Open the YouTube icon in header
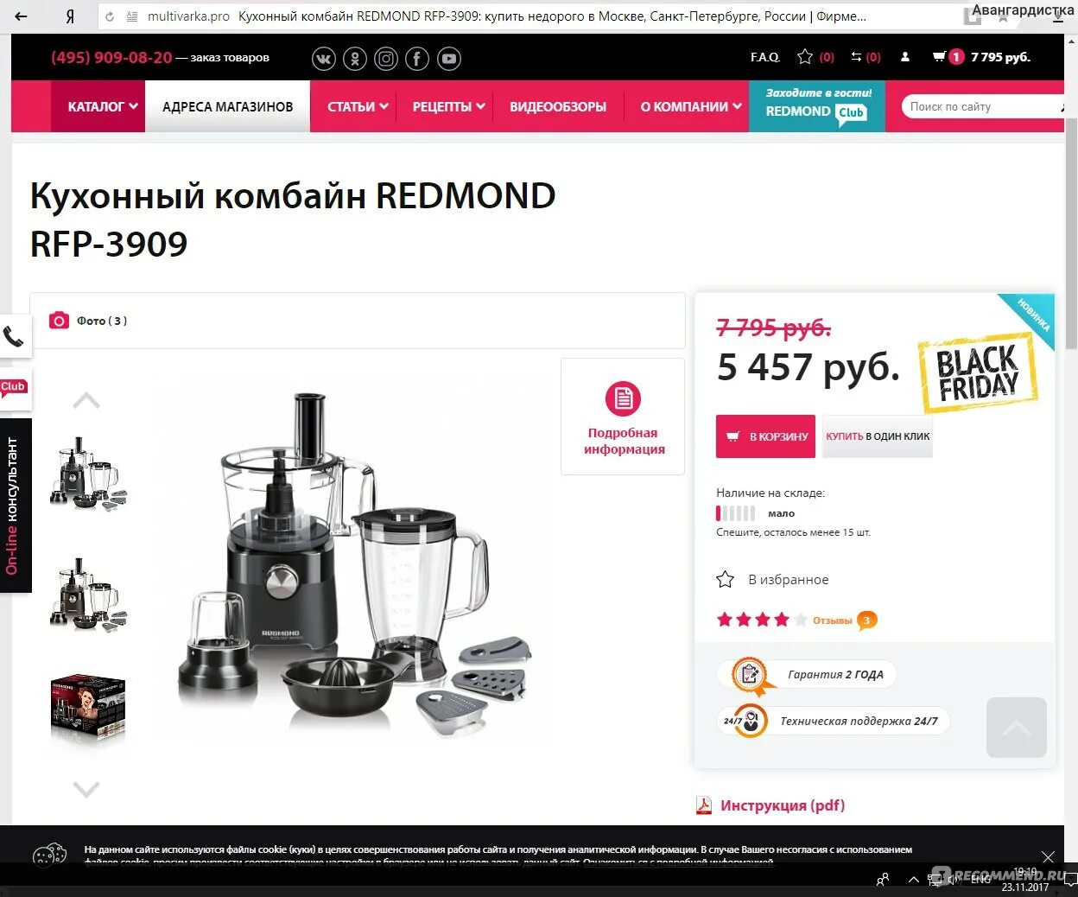The width and height of the screenshot is (1078, 897). click(x=448, y=59)
